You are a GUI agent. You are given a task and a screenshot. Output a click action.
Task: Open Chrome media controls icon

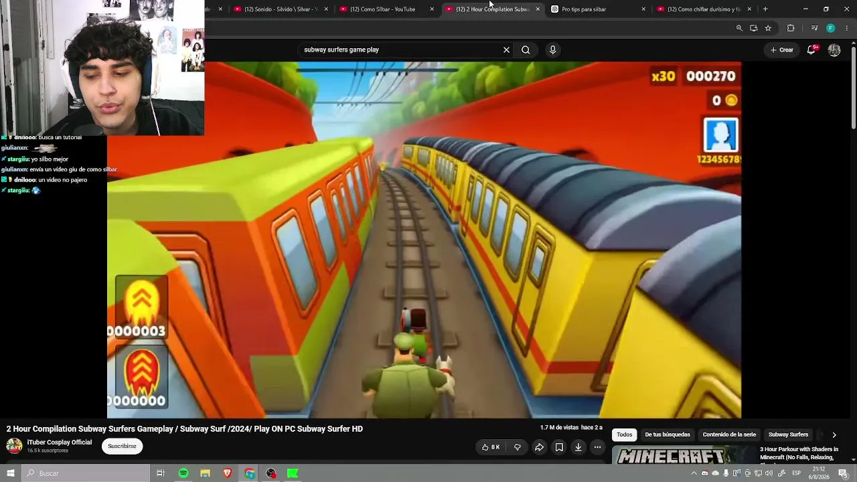(814, 28)
